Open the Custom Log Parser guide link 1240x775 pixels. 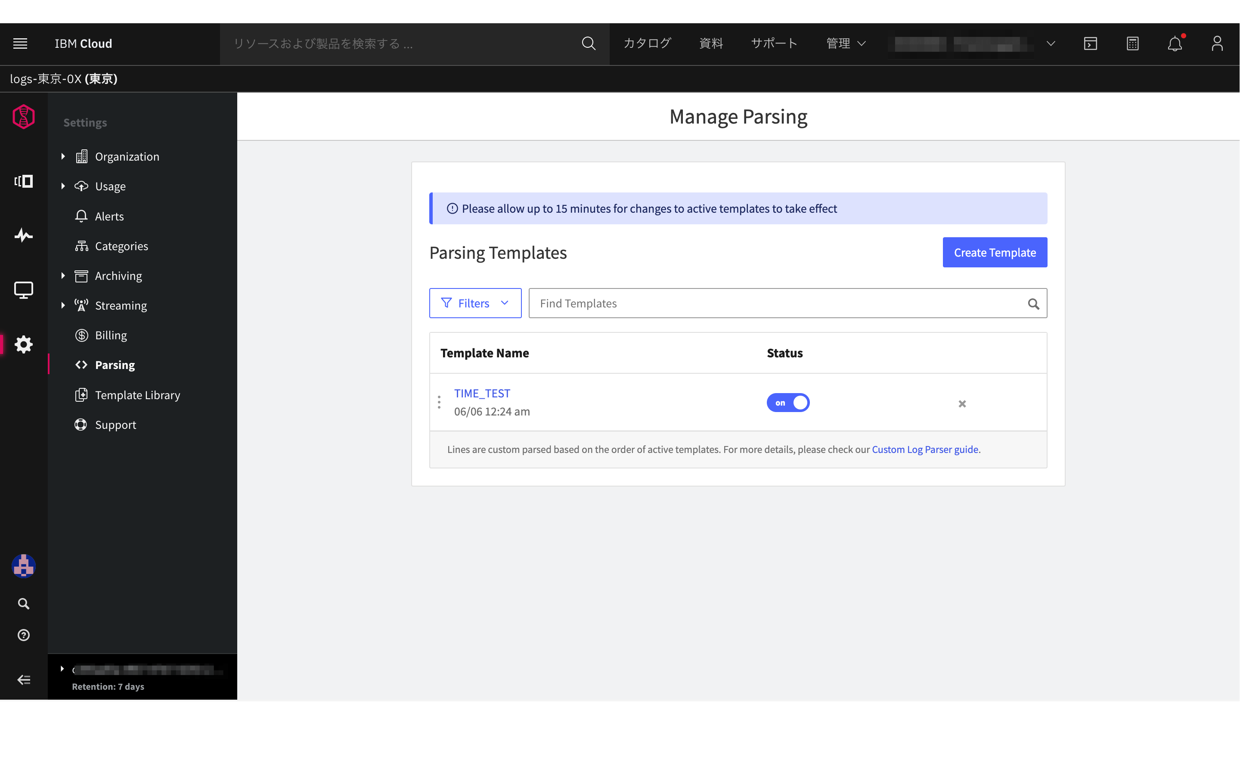point(925,449)
